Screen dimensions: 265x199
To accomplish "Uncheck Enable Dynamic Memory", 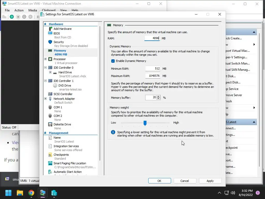I will 113,61.
